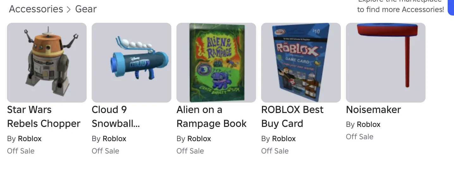Select Gear in the breadcrumb
454x169 pixels.
(x=86, y=9)
